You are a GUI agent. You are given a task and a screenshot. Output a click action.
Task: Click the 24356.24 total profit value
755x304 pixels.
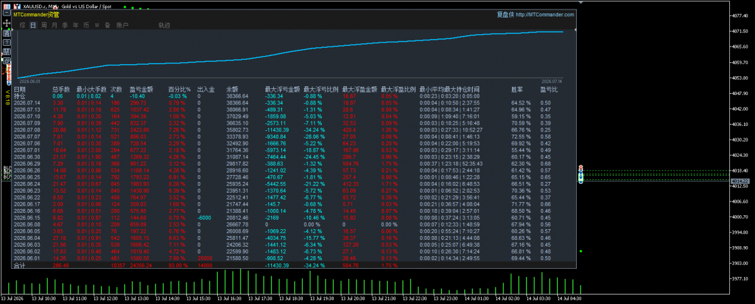tap(140, 265)
